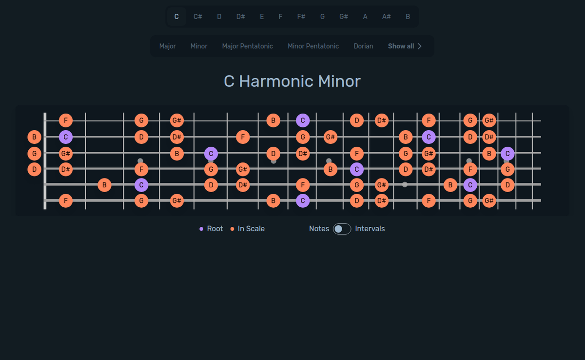Choose the F# root note
This screenshot has width=585, height=360.
[301, 16]
